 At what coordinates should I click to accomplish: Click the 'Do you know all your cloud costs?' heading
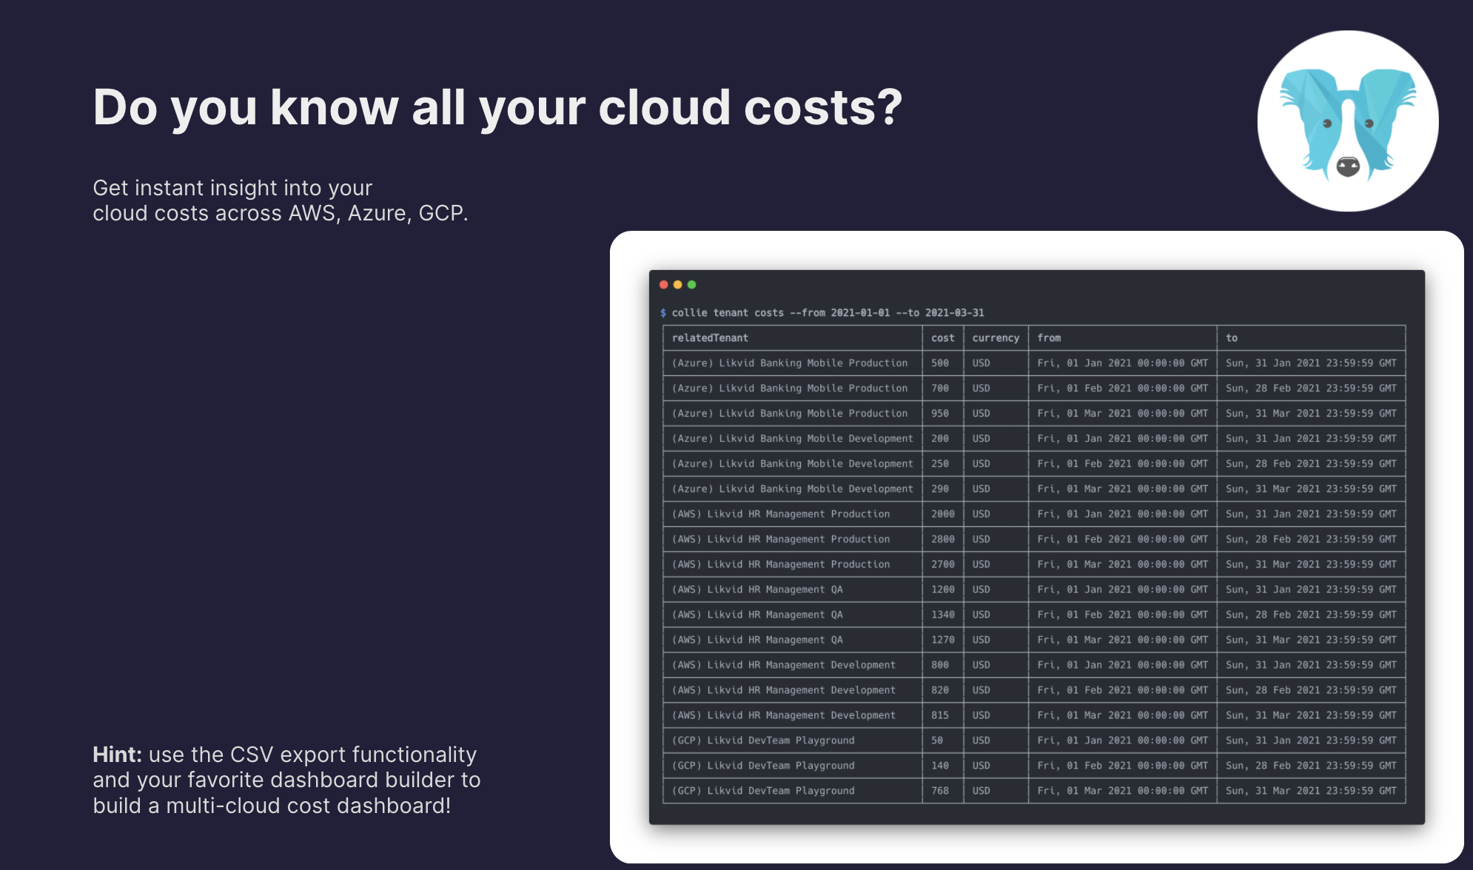[497, 108]
